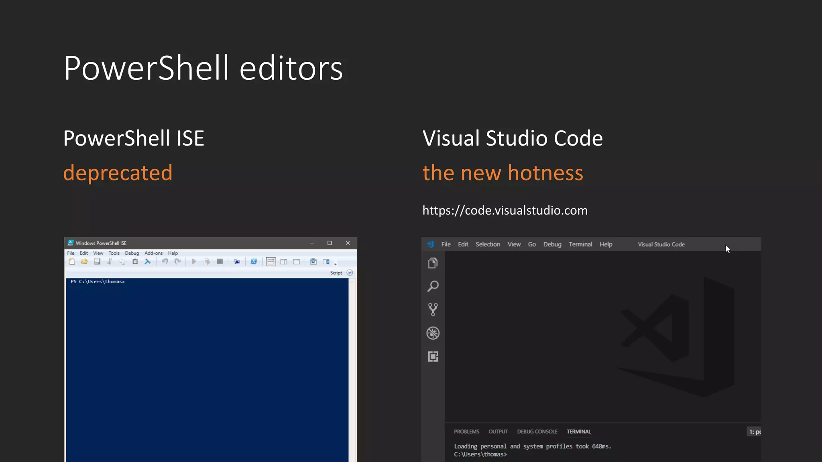Expand the Script pane with the round chevron
822x462 pixels.
coord(350,273)
